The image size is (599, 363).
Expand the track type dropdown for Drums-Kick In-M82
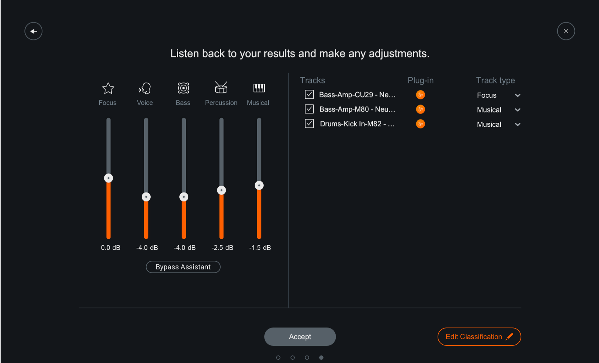(x=499, y=124)
